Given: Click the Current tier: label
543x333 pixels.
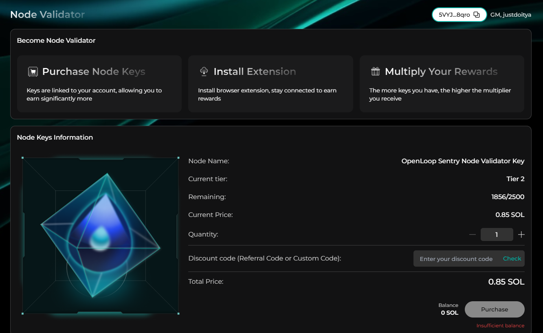Looking at the screenshot, I should point(208,179).
